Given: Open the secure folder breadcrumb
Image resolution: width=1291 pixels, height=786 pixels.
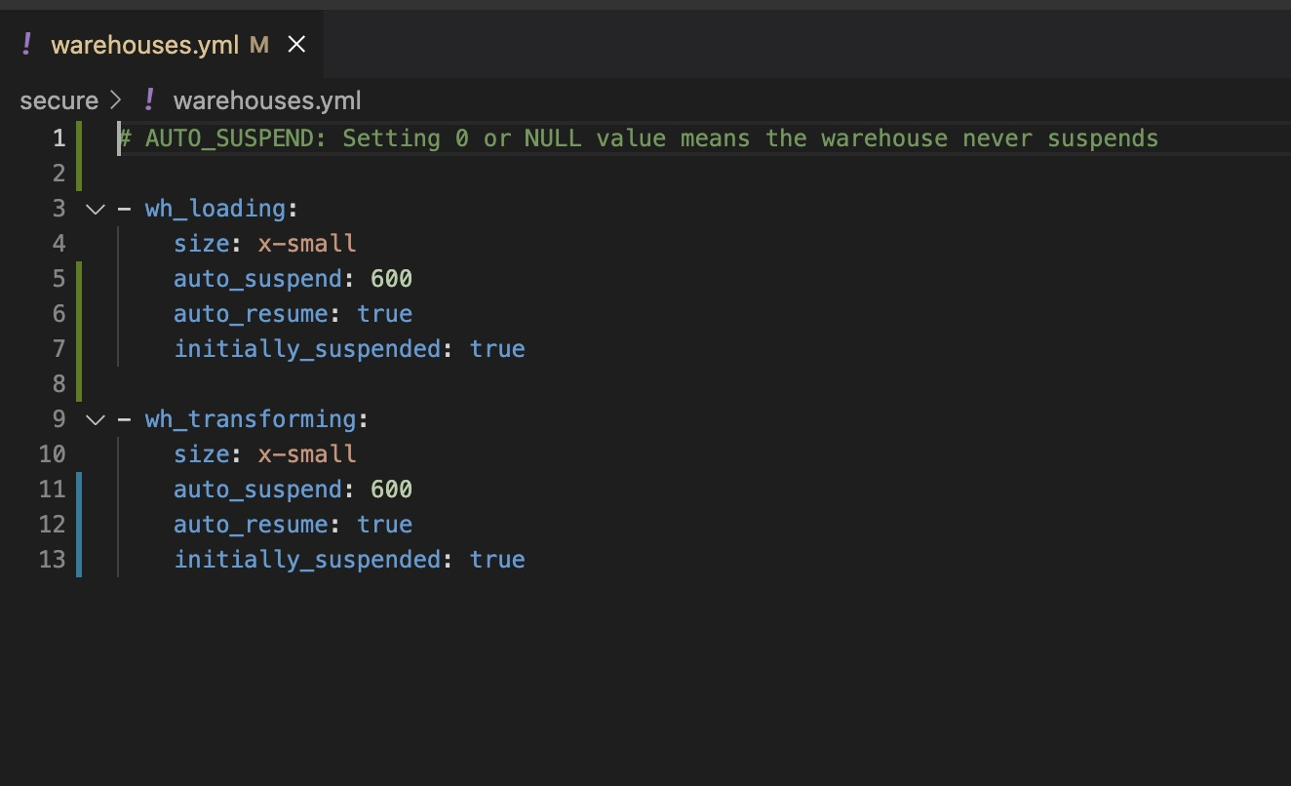Looking at the screenshot, I should point(59,100).
